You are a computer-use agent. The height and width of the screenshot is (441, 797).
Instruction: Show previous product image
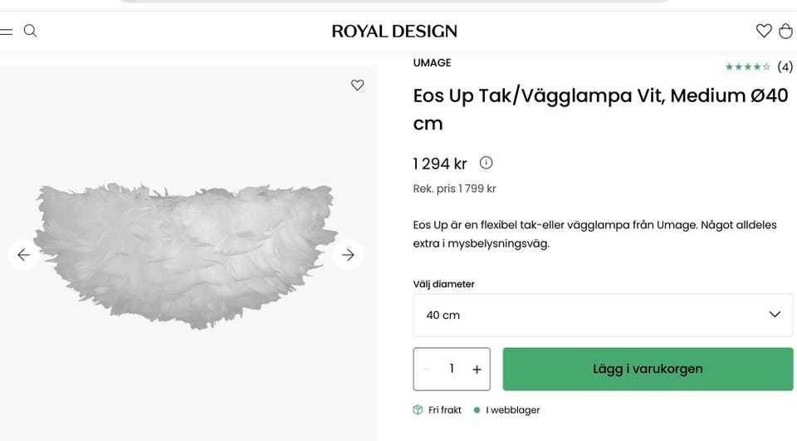tap(23, 255)
